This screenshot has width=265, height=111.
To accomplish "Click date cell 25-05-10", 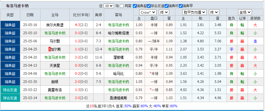I will click(x=30, y=33).
